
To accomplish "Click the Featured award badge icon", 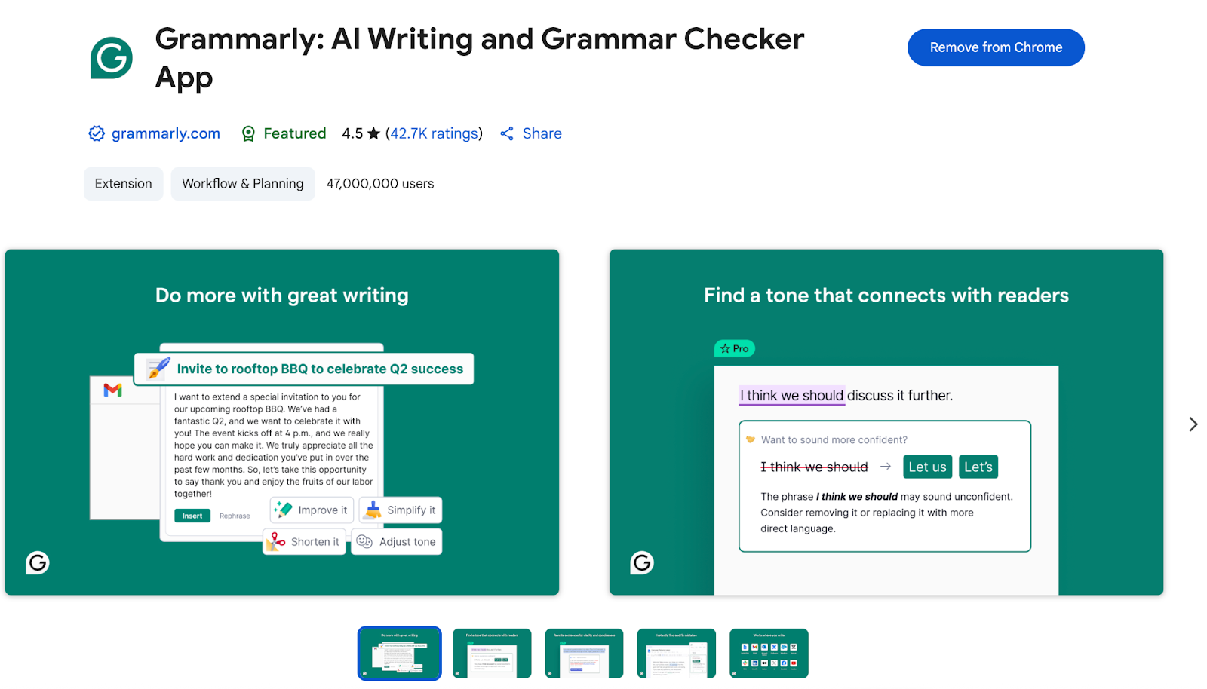I will (248, 133).
